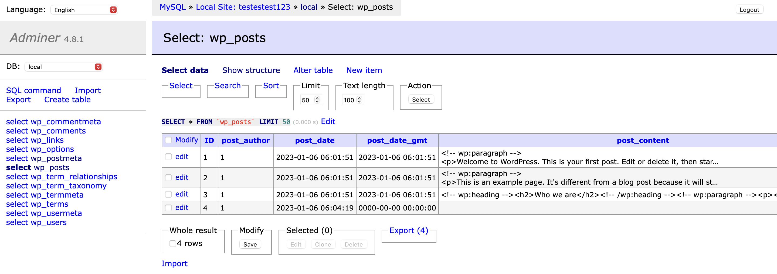This screenshot has width=777, height=274.
Task: Check the row checkbox for post ID 1
Action: point(169,156)
